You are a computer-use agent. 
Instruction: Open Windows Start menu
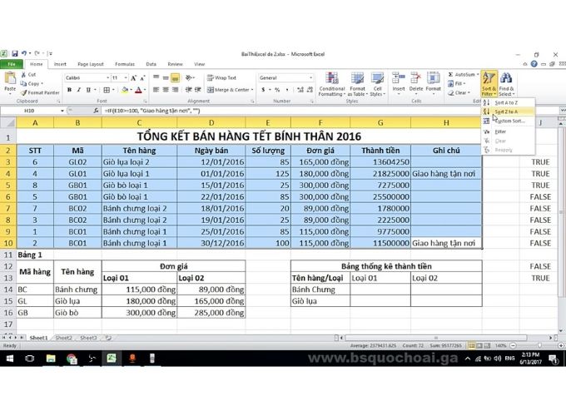[10, 359]
